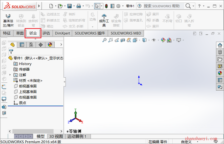224x144 pixels.
Task: Switch to the DimXpert tab
Action: [63, 33]
